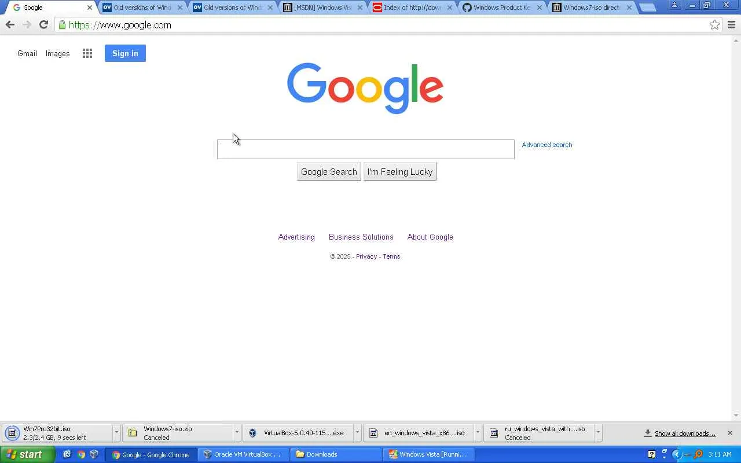Switch to the Windows Product Key tab
Image resolution: width=741 pixels, height=463 pixels.
coord(501,8)
